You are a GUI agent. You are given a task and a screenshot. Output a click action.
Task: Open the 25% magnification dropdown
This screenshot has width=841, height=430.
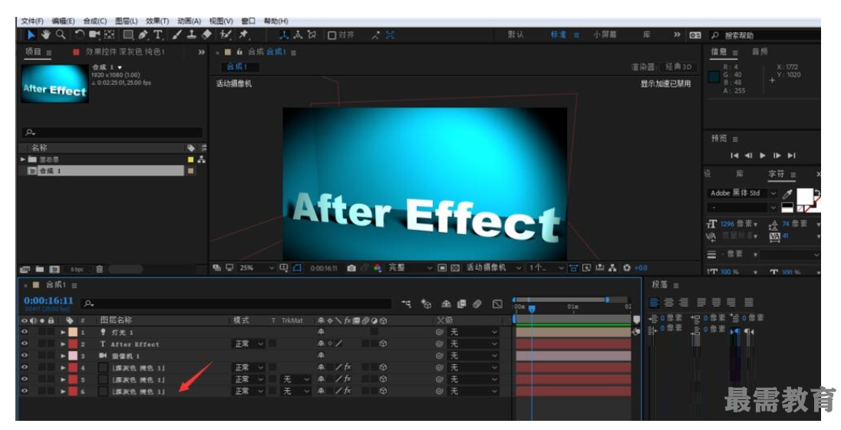coord(256,268)
